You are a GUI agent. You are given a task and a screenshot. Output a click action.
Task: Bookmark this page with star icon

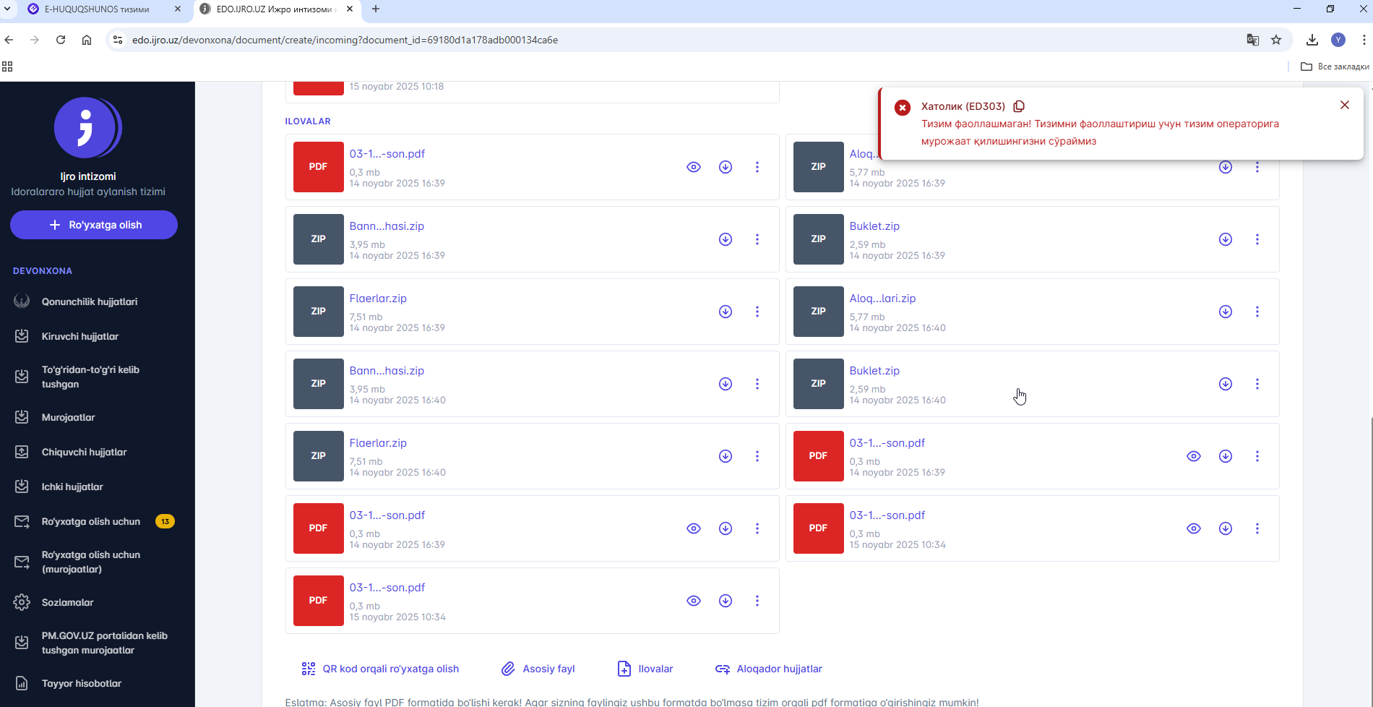click(1276, 40)
